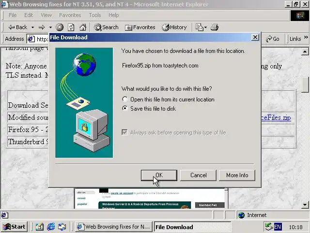Expand the Mail button dropdown arrow
The width and height of the screenshot is (310, 233).
click(x=205, y=27)
